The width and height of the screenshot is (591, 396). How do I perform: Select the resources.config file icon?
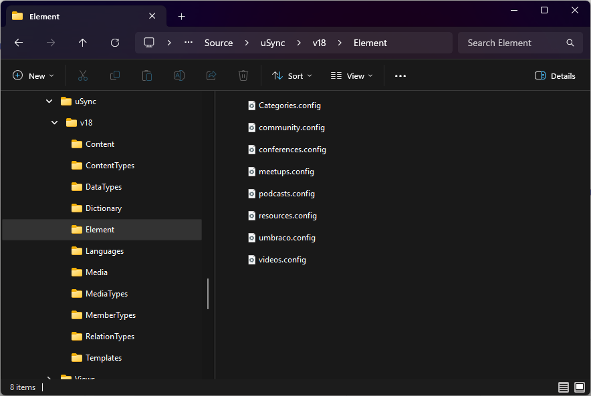pyautogui.click(x=252, y=216)
